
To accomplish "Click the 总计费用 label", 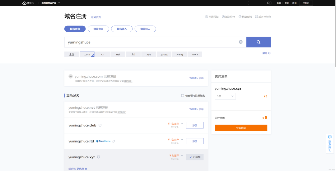I will (220, 118).
